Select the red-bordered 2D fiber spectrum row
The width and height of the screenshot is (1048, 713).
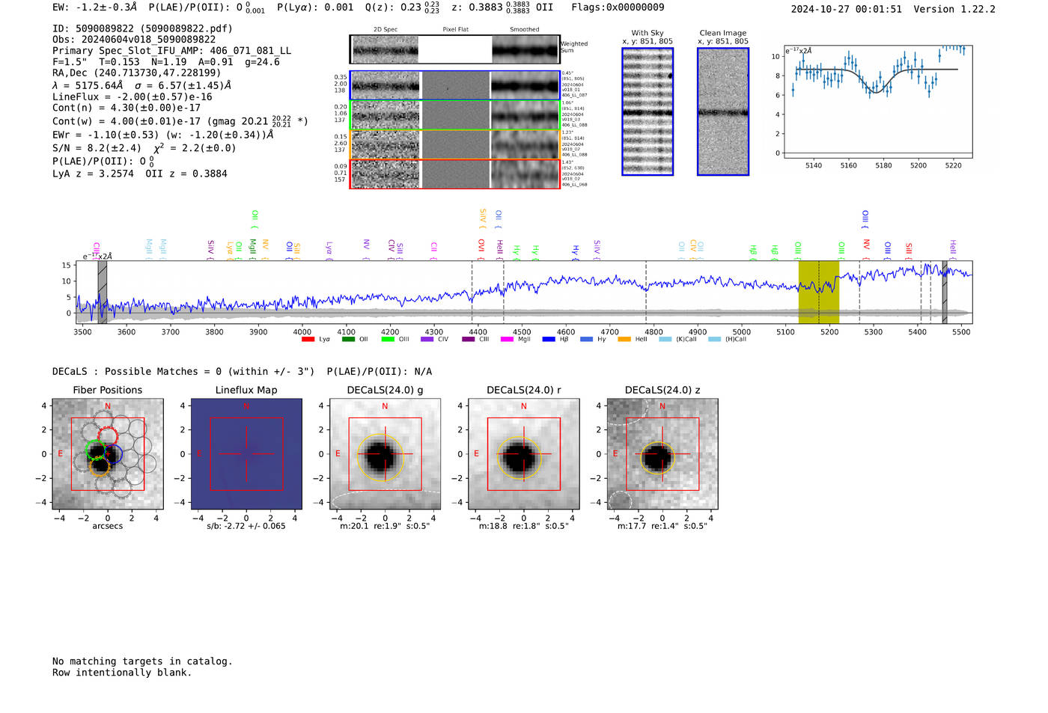click(x=454, y=174)
